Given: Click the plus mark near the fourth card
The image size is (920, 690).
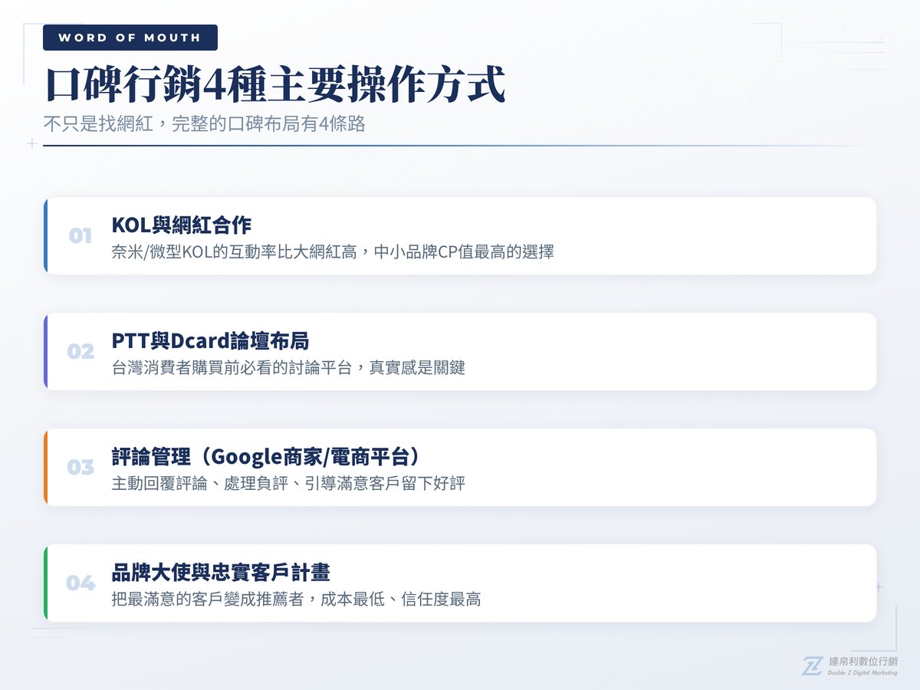Looking at the screenshot, I should 879,586.
